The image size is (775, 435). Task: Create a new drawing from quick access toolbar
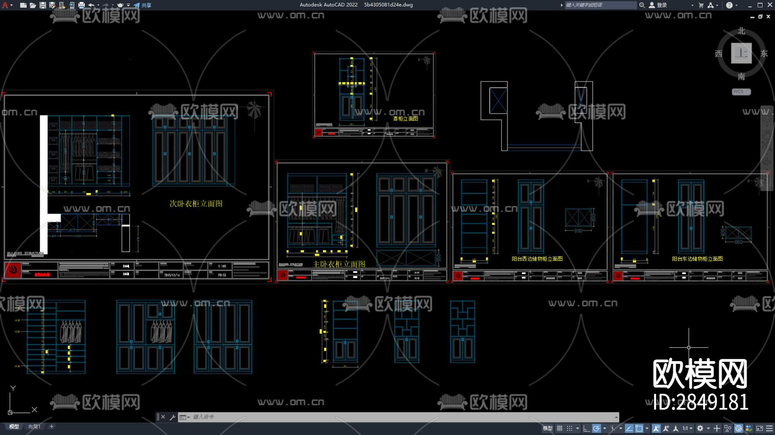[23, 5]
